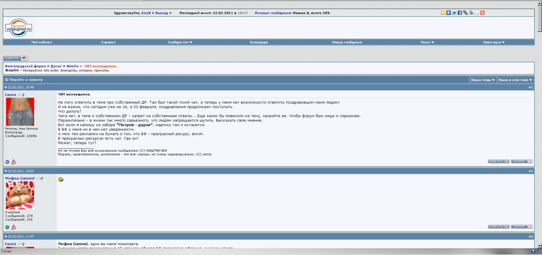
Task: Click the Facebook share icon
Action: 460,13
